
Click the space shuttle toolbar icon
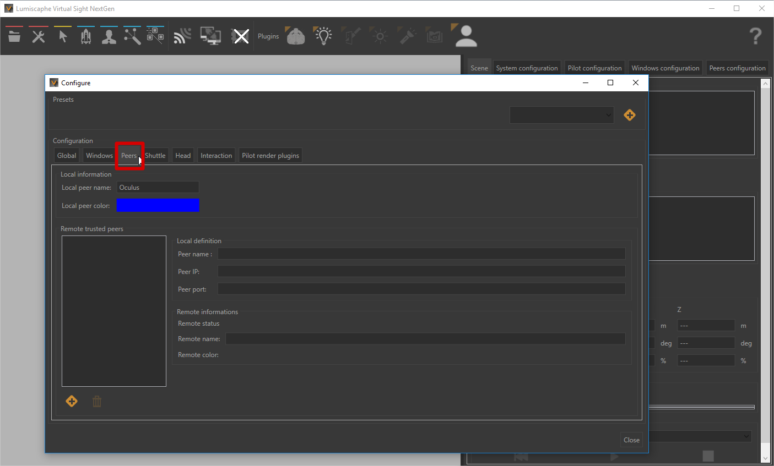coord(86,36)
